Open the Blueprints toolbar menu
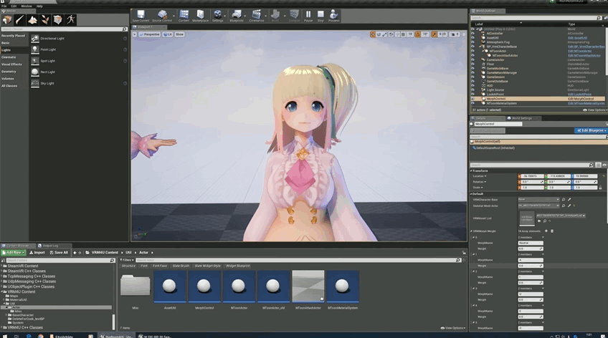 (x=237, y=15)
